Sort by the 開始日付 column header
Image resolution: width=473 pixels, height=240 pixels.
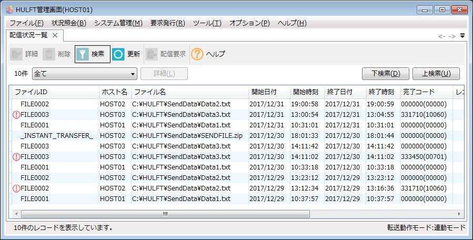269,92
